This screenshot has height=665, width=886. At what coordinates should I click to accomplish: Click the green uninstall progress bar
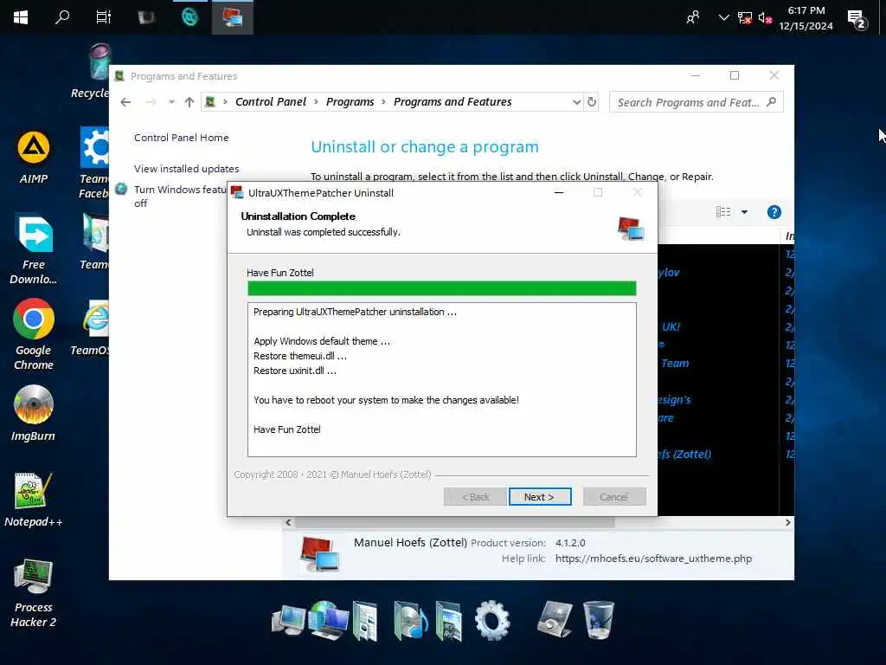tap(442, 288)
